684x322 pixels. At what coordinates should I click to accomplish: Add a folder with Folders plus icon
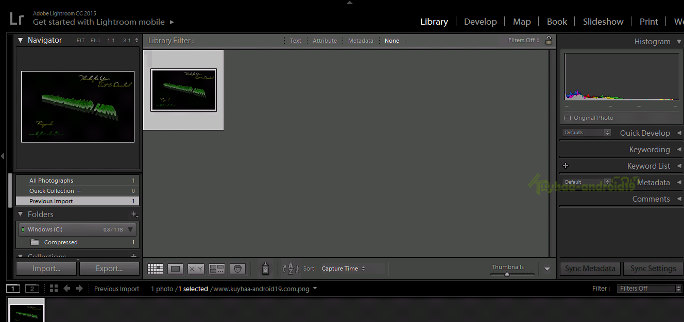(134, 214)
